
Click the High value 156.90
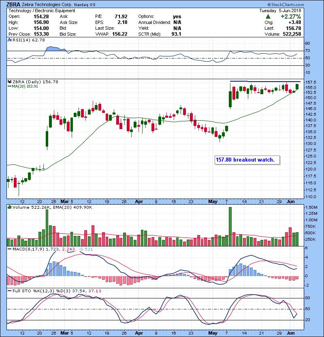click(x=41, y=22)
